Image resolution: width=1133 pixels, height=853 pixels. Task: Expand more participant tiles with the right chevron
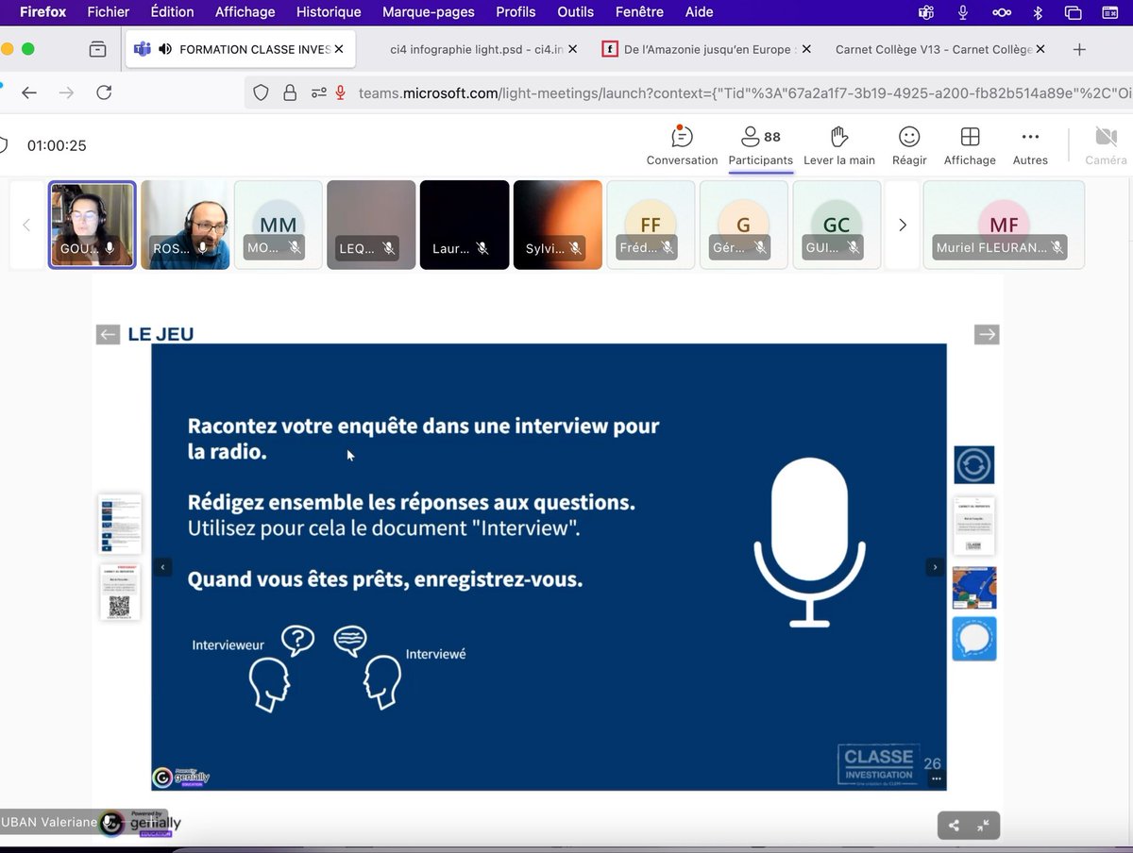pos(902,225)
